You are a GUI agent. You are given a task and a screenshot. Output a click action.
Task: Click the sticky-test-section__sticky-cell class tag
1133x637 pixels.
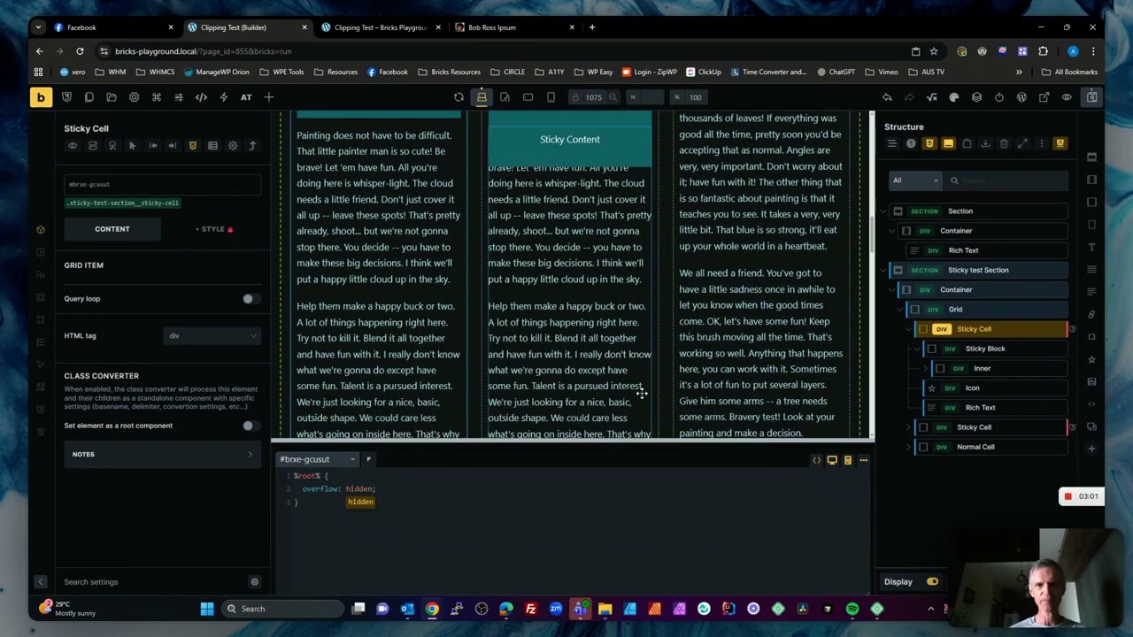tap(123, 203)
